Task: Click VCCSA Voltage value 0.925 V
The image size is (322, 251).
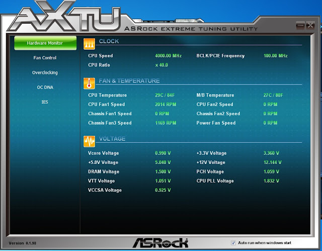Action: point(163,190)
